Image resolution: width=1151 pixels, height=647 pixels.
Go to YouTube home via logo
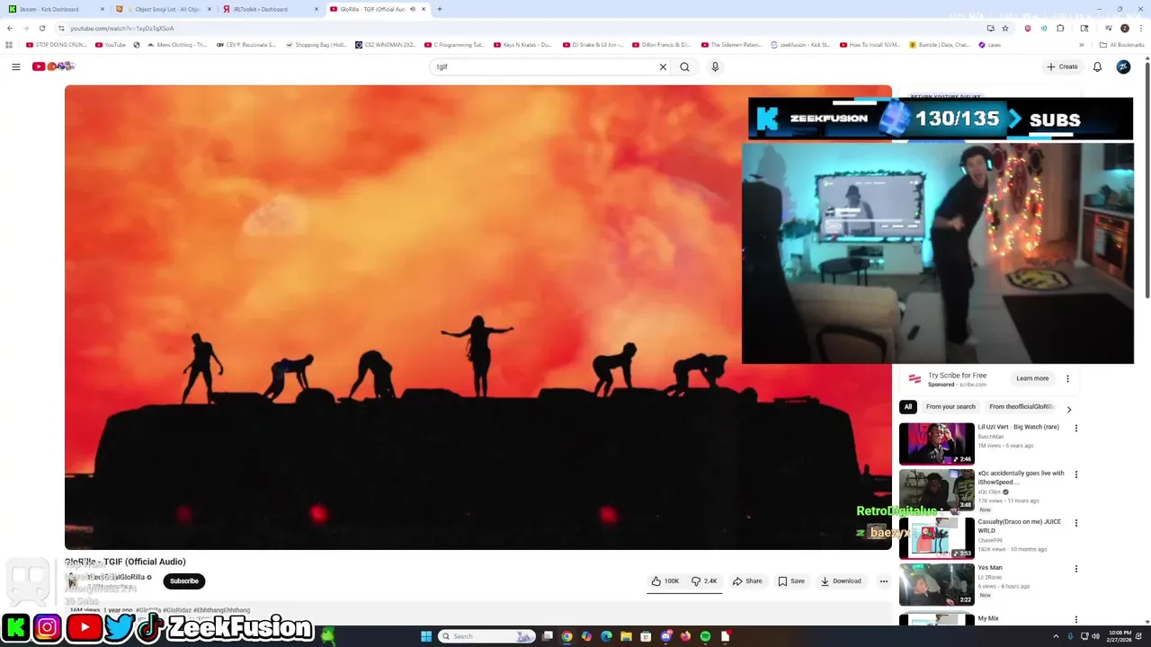click(x=53, y=66)
